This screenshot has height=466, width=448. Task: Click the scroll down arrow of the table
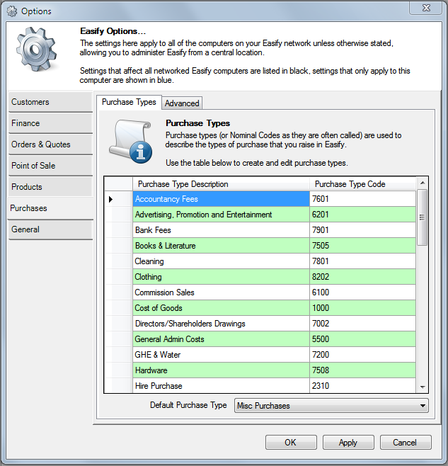point(423,387)
